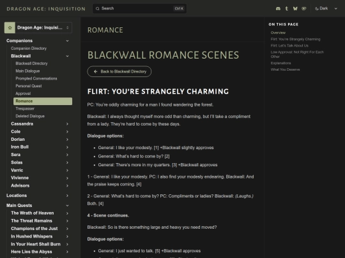The width and height of the screenshot is (345, 258).
Task: Jump to What You Deserve anchor link
Action: 285,69
